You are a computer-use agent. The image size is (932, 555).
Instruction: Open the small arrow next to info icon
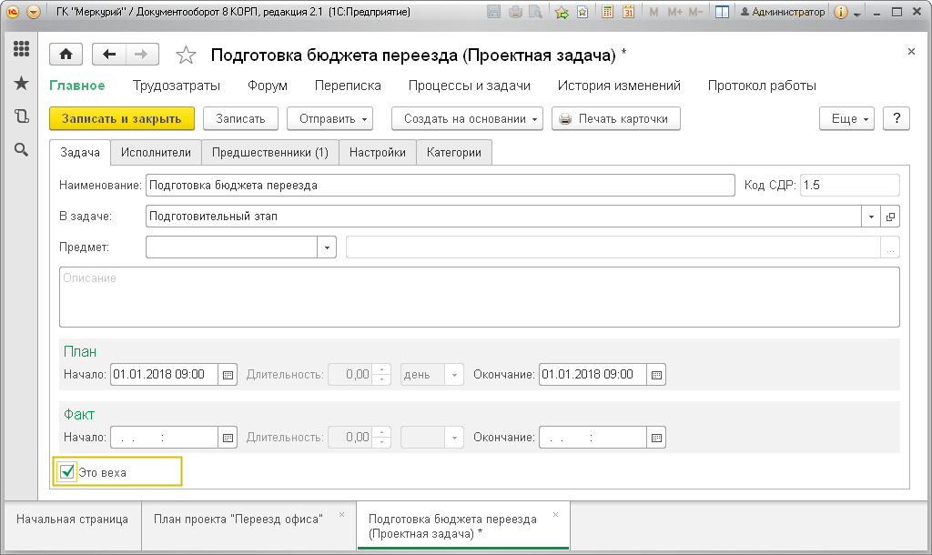[x=857, y=15]
